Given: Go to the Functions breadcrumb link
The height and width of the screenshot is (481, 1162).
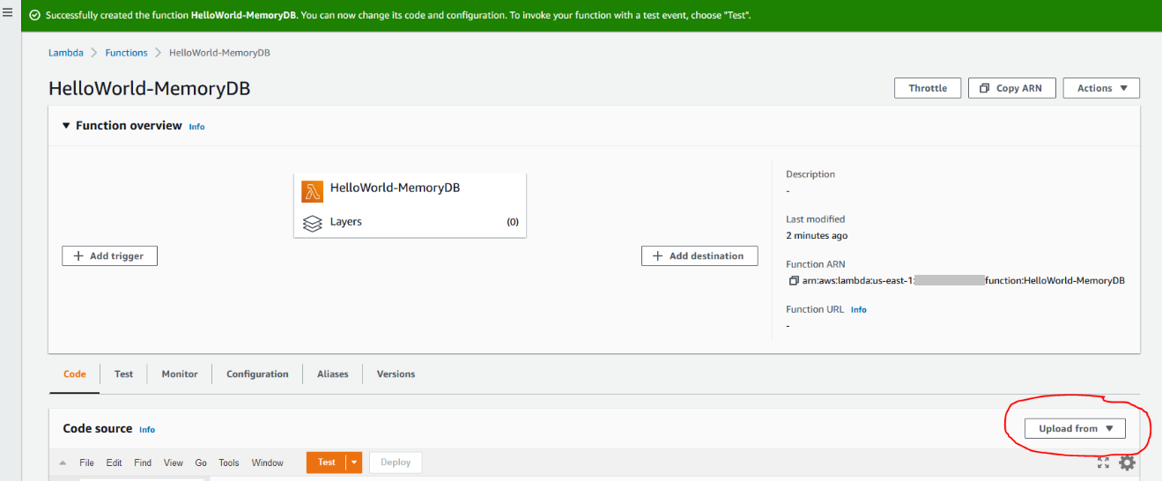Looking at the screenshot, I should pyautogui.click(x=126, y=53).
